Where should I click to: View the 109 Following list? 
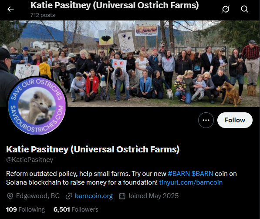point(26,209)
